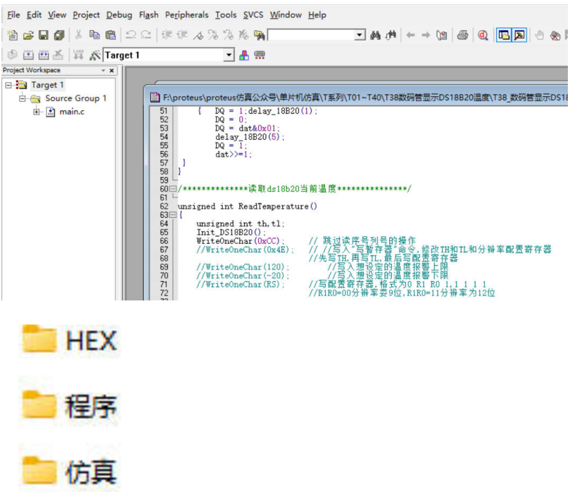Open the Help menu

[317, 15]
